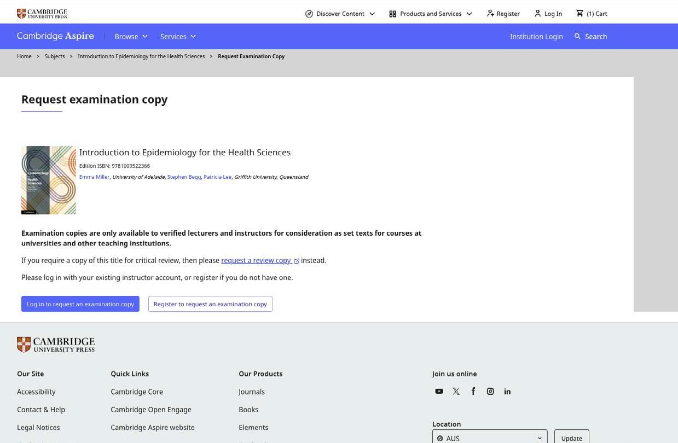
Task: Open the Browse dropdown menu
Action: point(131,36)
